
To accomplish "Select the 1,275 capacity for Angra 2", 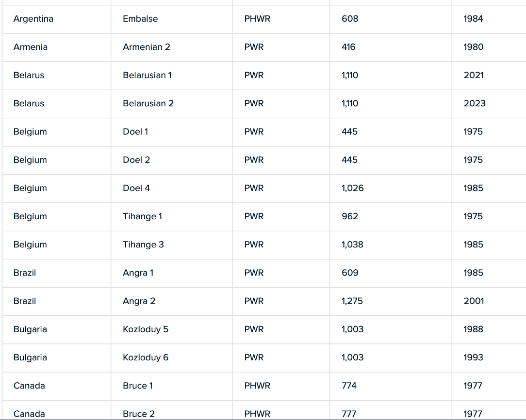I will (x=352, y=301).
